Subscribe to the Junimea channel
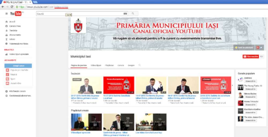The image size is (268, 137). 250,81
